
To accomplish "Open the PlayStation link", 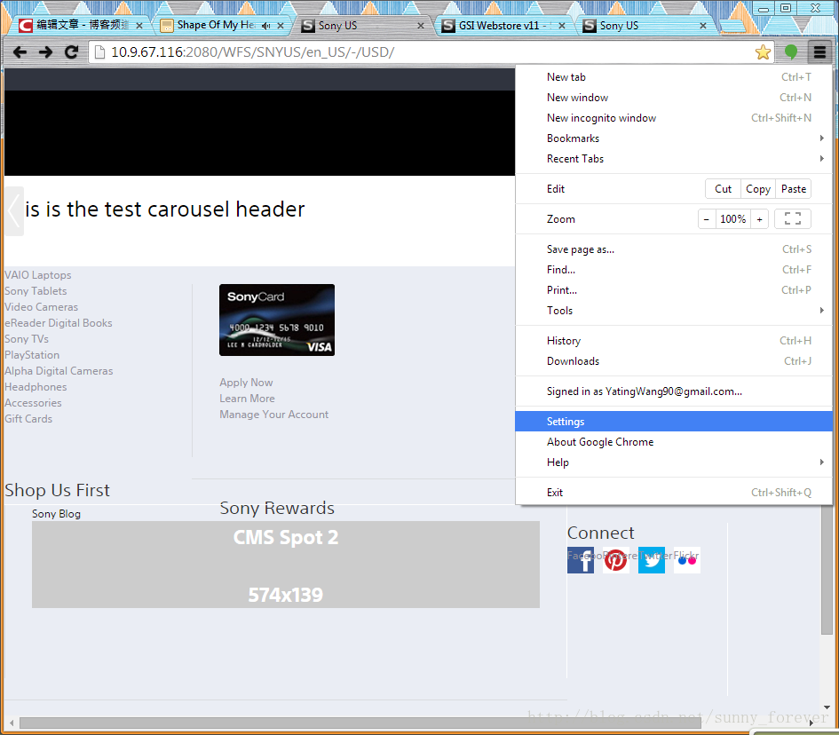I will (32, 355).
